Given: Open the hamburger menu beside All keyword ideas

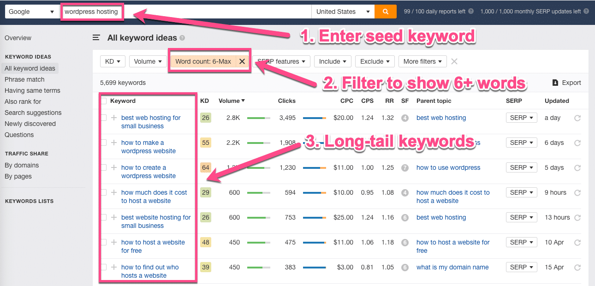Looking at the screenshot, I should coord(96,38).
